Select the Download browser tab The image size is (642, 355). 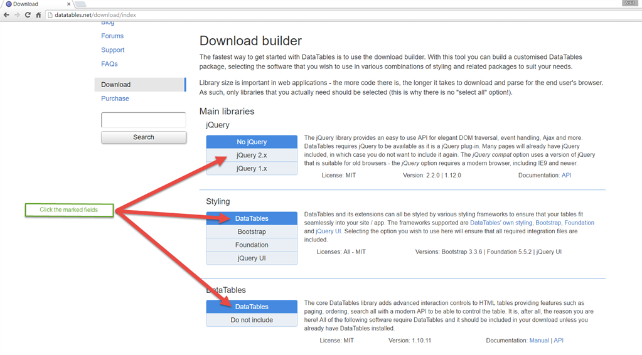pyautogui.click(x=37, y=4)
